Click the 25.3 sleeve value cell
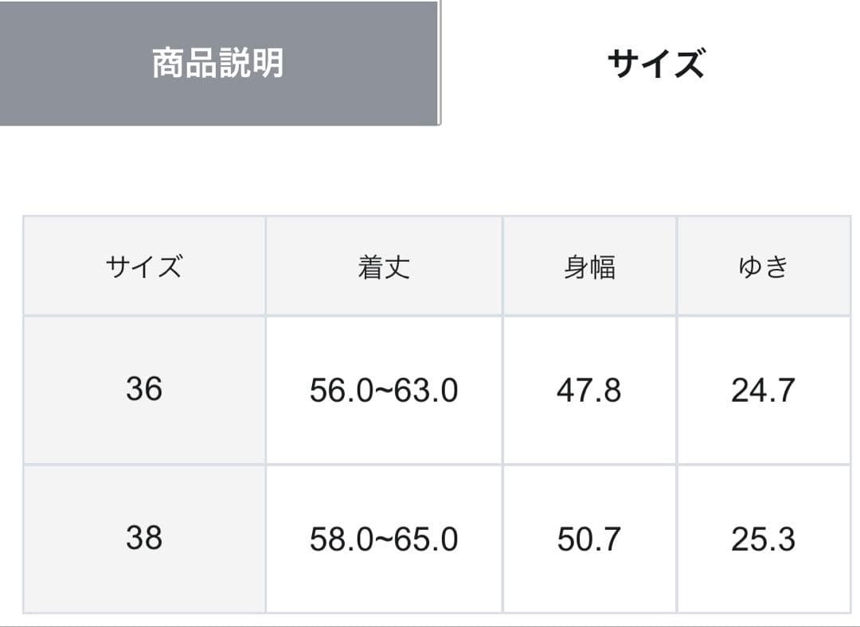 click(x=764, y=539)
